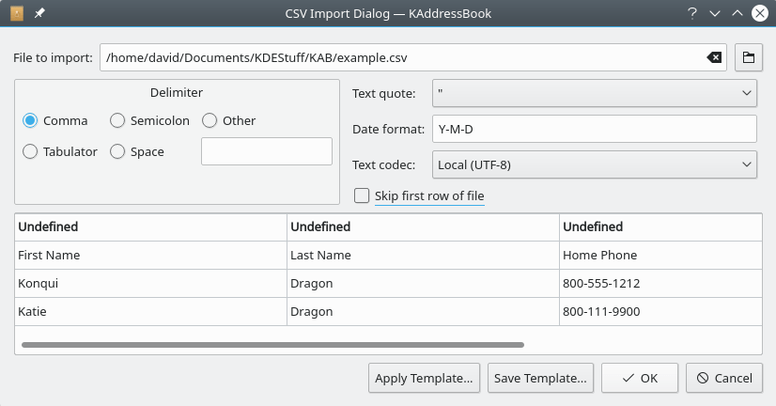Select the Comma delimiter option
Screen dimensions: 776x406
click(x=30, y=120)
